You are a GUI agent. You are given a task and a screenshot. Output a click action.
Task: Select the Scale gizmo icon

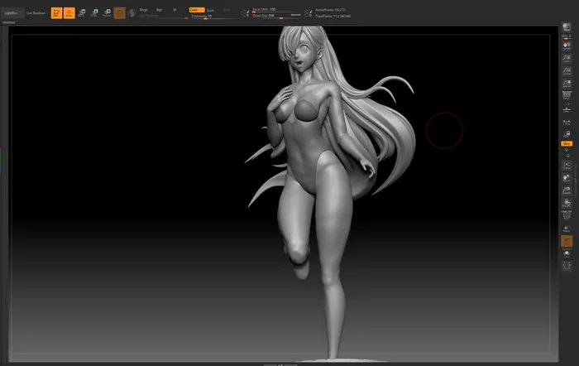[x=94, y=13]
